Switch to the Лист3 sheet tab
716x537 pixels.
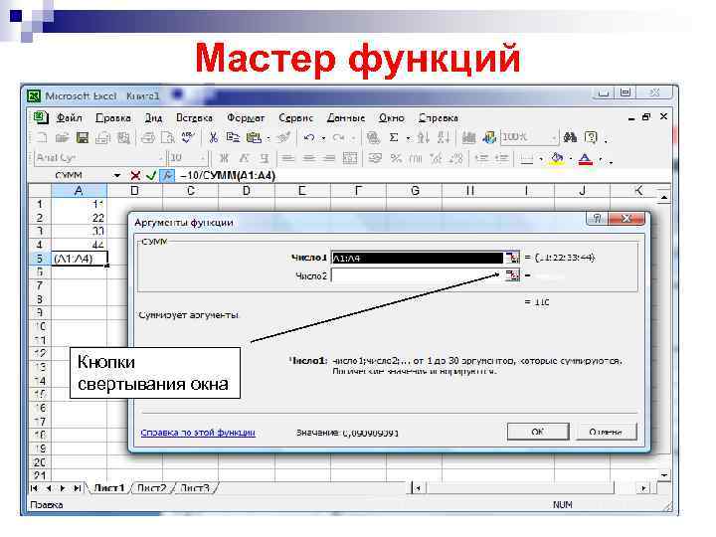[195, 487]
